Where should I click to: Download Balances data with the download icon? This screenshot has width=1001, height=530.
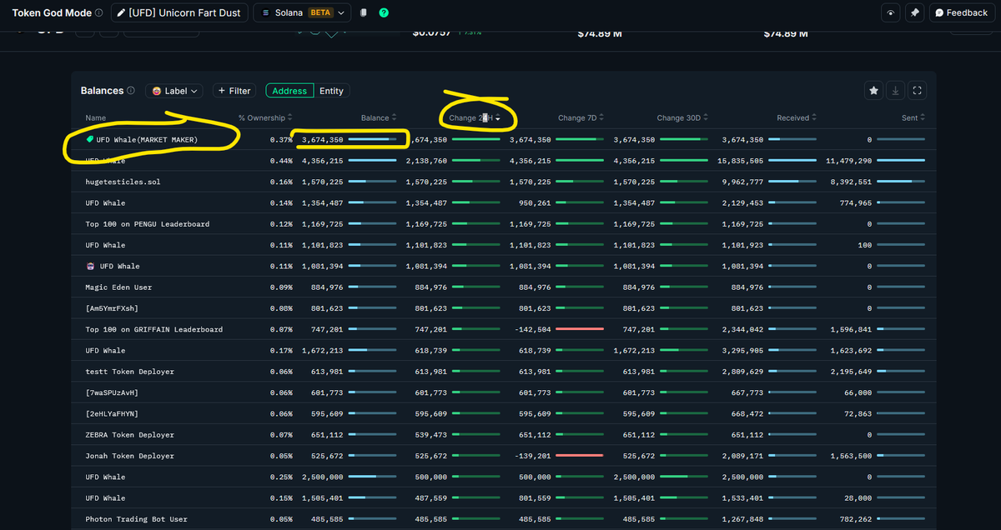click(895, 91)
